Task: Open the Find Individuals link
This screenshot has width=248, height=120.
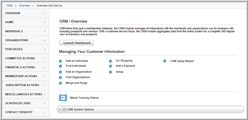Action: [x=76, y=66]
